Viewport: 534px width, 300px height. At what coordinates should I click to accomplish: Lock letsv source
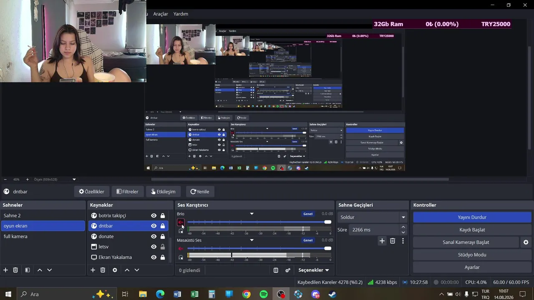[x=163, y=247]
